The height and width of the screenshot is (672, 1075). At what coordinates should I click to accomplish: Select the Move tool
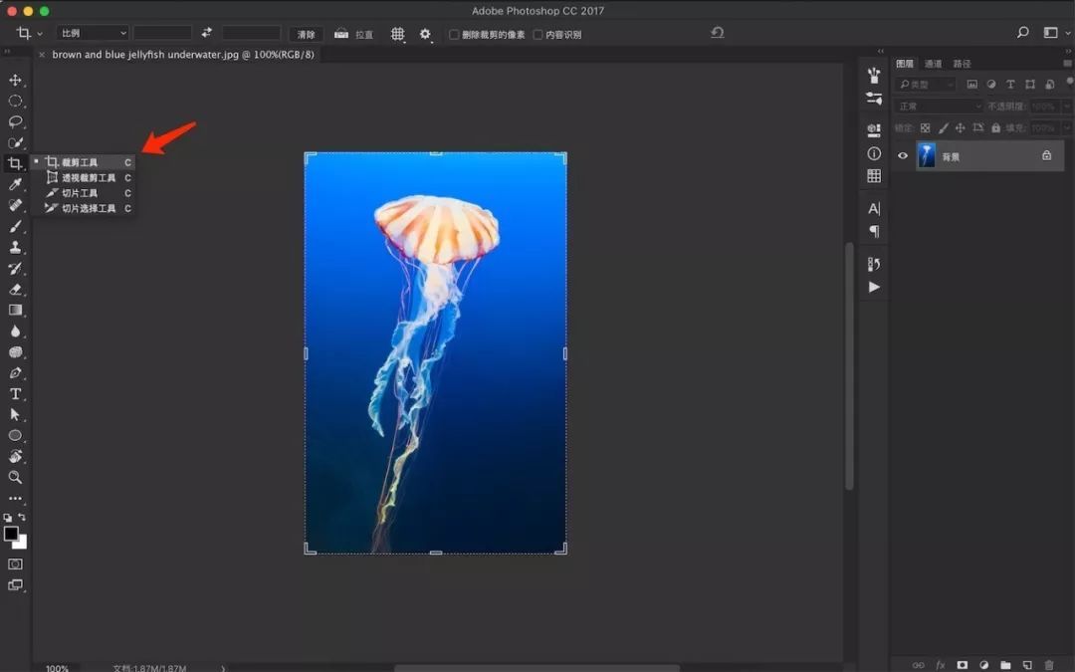pos(15,80)
